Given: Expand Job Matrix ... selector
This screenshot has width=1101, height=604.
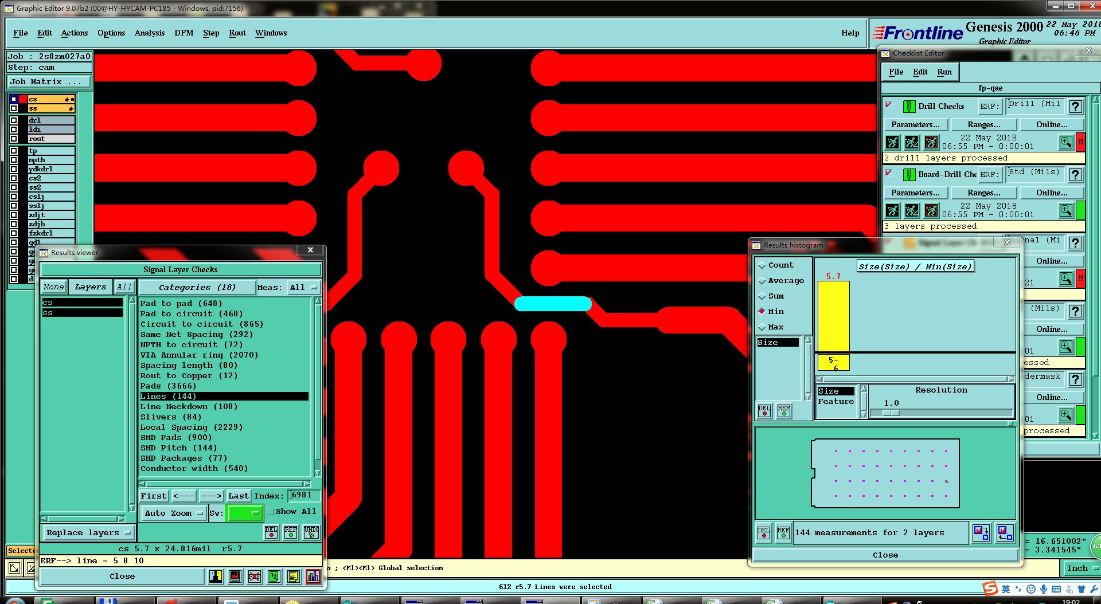Looking at the screenshot, I should coord(49,81).
